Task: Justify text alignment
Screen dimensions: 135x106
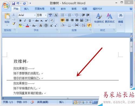Action: point(77,20)
